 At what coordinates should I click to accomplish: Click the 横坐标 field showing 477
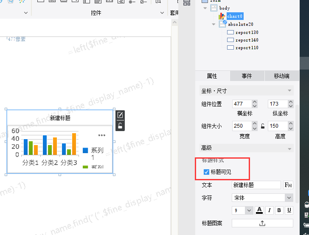coord(242,104)
